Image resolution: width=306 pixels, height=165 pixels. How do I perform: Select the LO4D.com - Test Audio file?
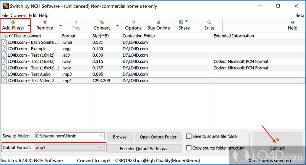click(153, 74)
